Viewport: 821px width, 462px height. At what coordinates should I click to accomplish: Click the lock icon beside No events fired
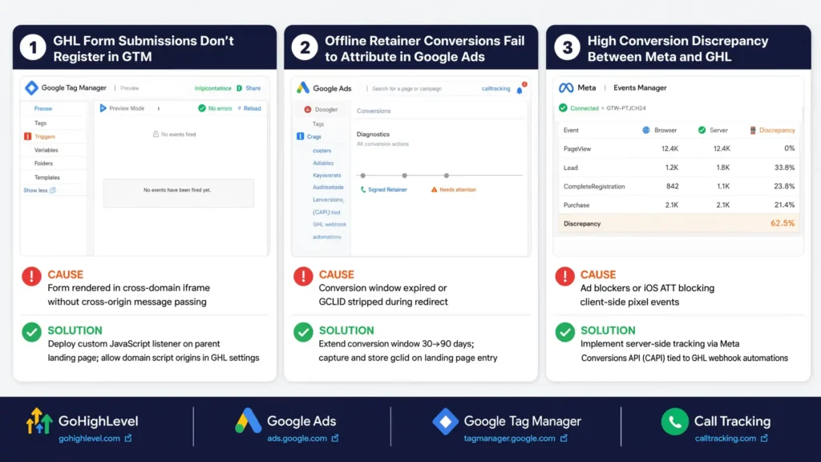pyautogui.click(x=156, y=134)
